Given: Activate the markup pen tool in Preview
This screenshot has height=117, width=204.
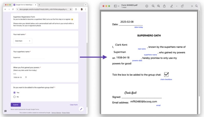Looking at the screenshot, I should 172,6.
